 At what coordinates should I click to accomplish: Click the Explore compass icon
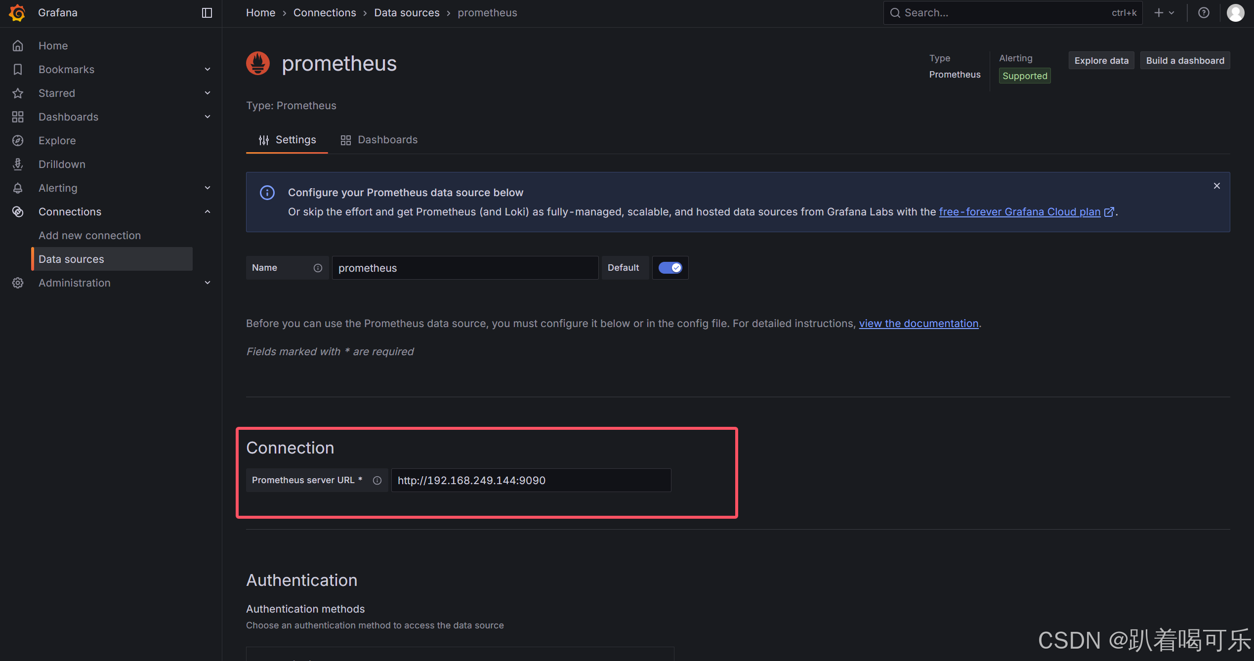(18, 140)
